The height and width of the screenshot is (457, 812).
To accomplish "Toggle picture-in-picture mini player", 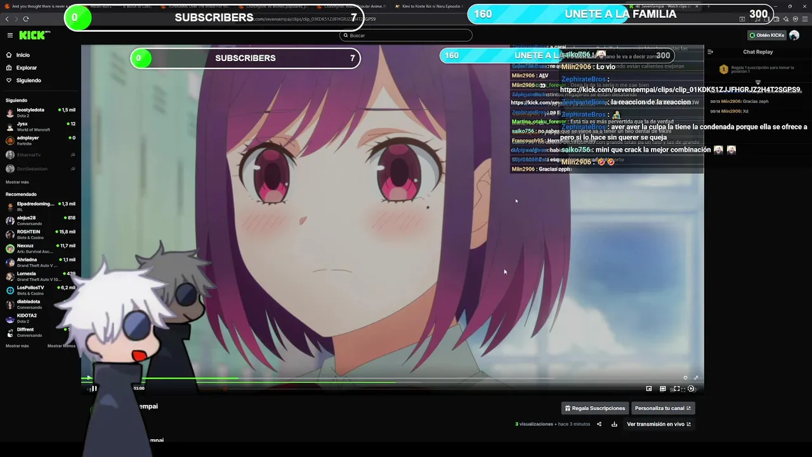I will pos(649,388).
